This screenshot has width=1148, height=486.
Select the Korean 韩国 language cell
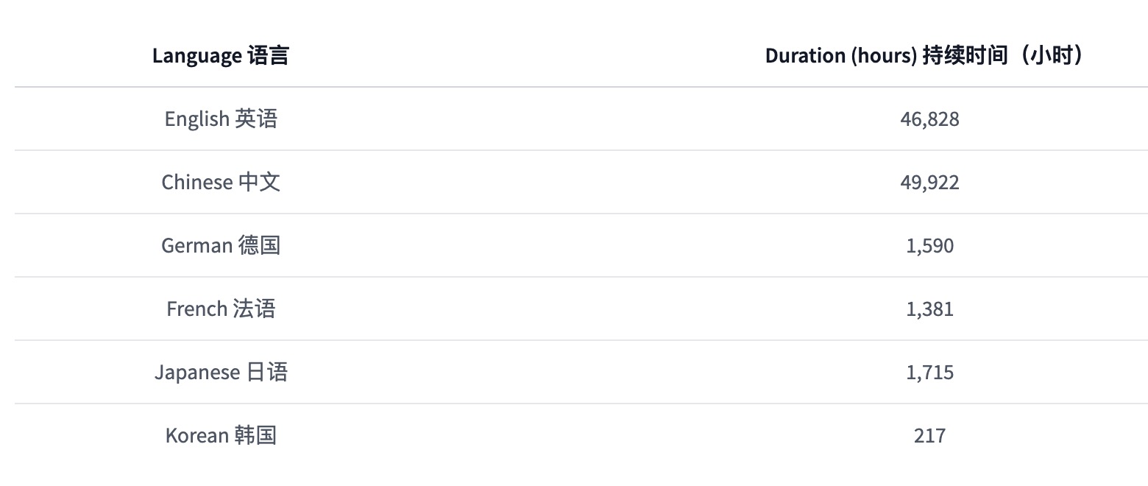[221, 435]
